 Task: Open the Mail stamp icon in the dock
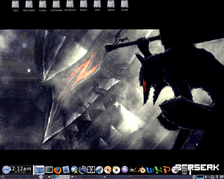[x=66, y=170]
